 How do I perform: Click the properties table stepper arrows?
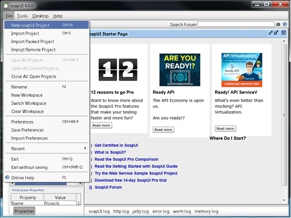tap(79, 203)
